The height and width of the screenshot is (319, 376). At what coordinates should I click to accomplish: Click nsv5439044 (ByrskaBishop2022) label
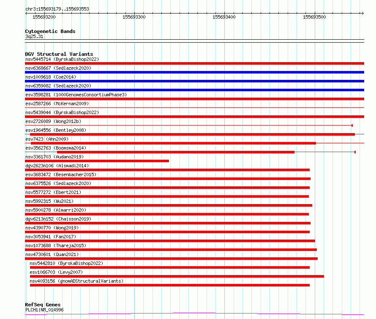click(x=62, y=112)
